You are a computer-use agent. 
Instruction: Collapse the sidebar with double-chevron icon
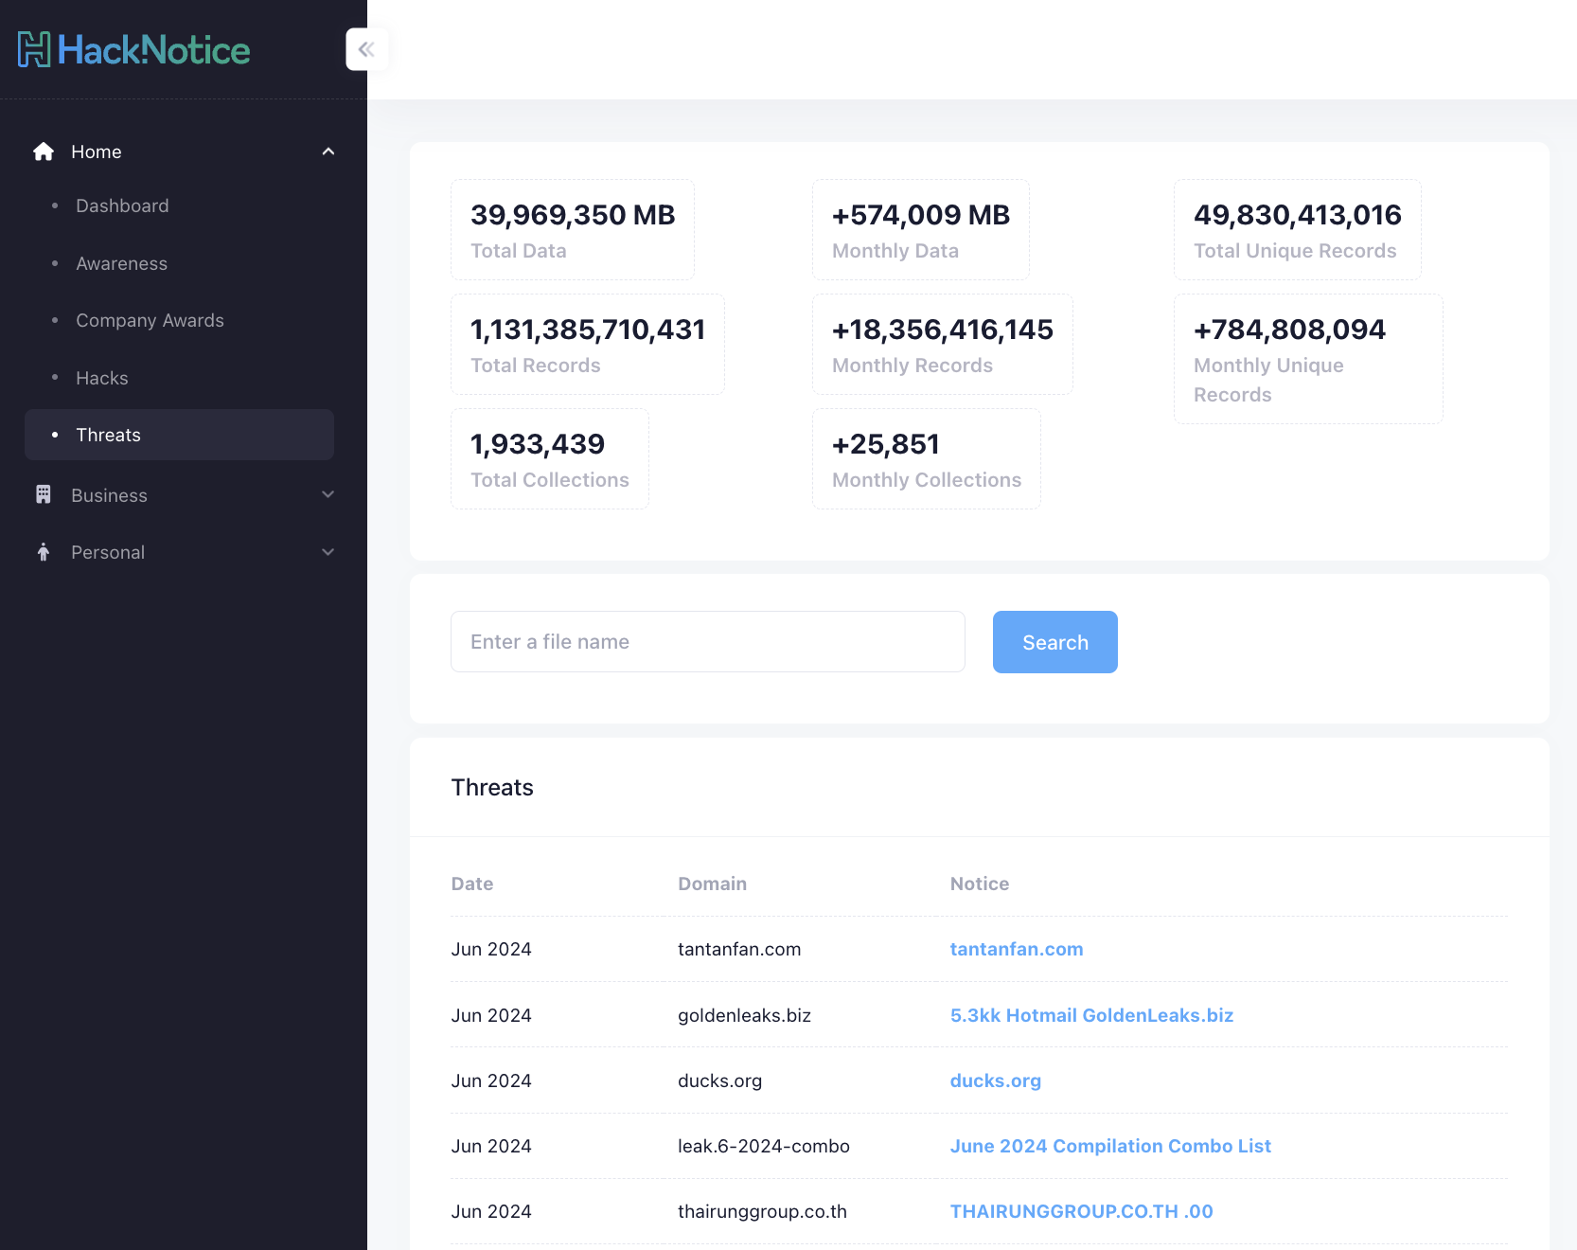coord(366,49)
